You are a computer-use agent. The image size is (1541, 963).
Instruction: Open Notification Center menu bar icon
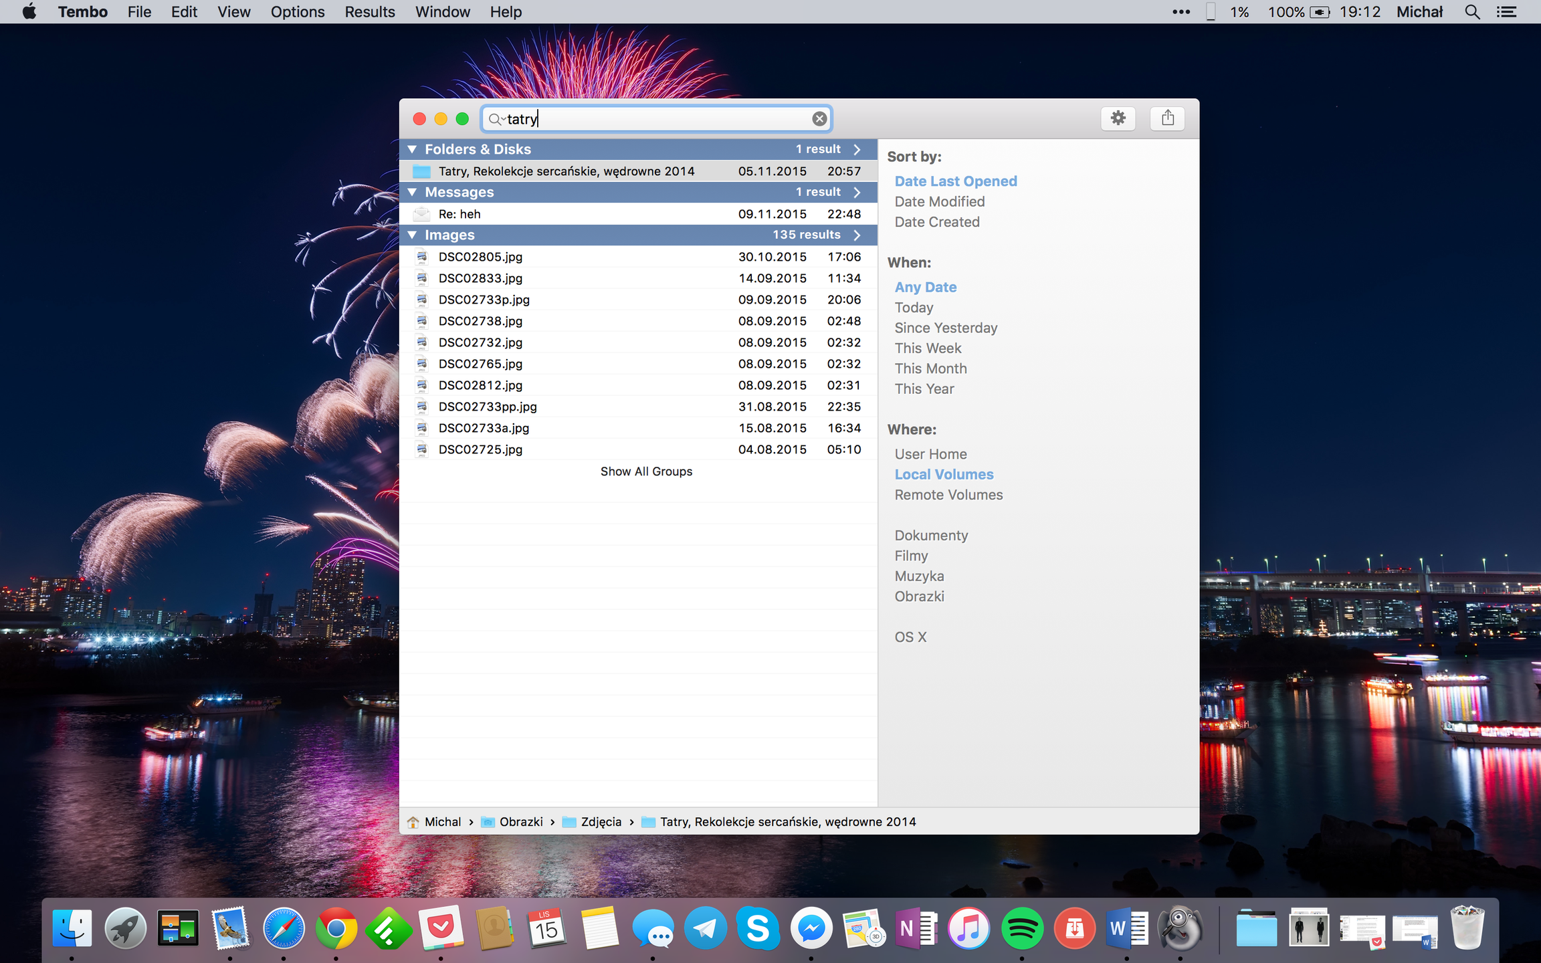[1506, 12]
